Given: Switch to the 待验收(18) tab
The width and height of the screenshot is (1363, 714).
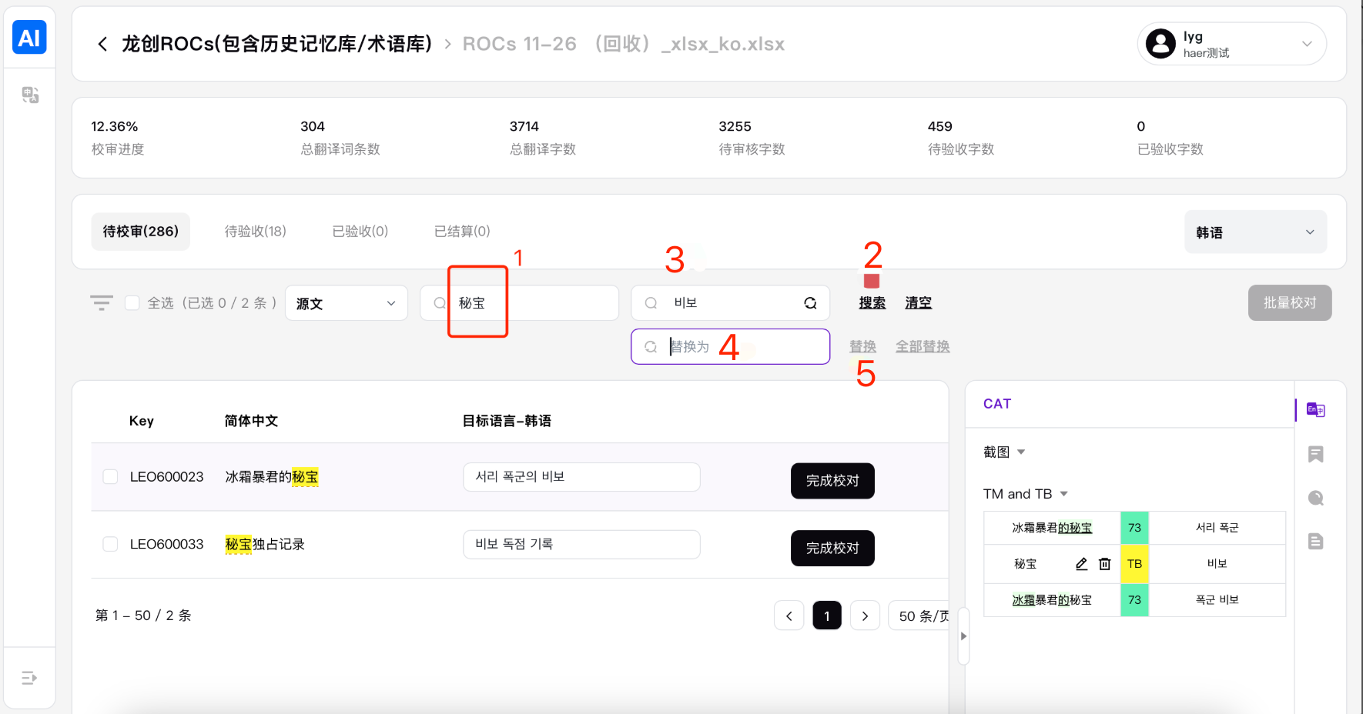Looking at the screenshot, I should [x=255, y=232].
